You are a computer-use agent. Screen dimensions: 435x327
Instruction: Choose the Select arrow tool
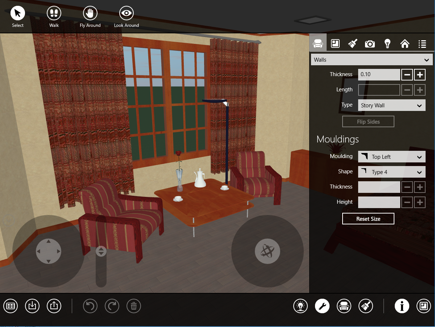coord(17,14)
